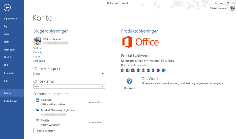This screenshot has height=139, width=236.
Task: Click the Om mig link
Action: point(38,52)
